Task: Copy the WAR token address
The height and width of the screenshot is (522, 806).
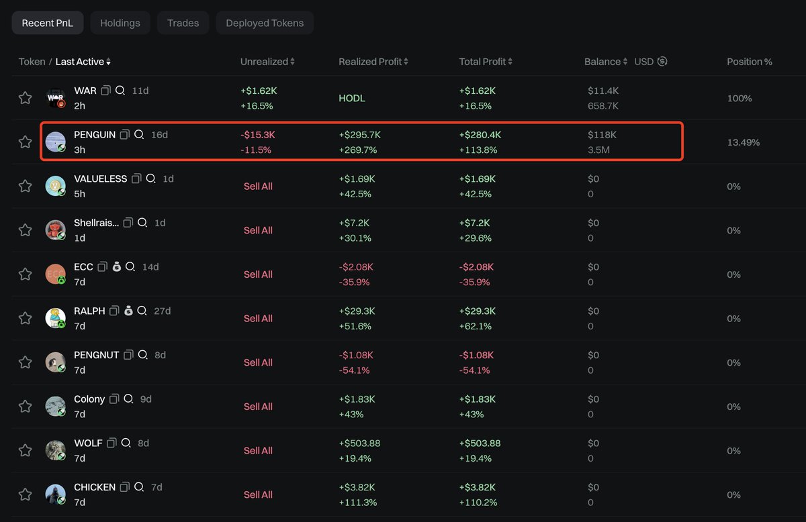Action: [x=105, y=91]
